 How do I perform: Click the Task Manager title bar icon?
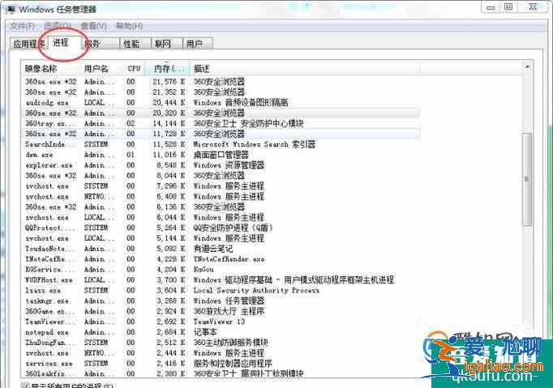pos(11,9)
